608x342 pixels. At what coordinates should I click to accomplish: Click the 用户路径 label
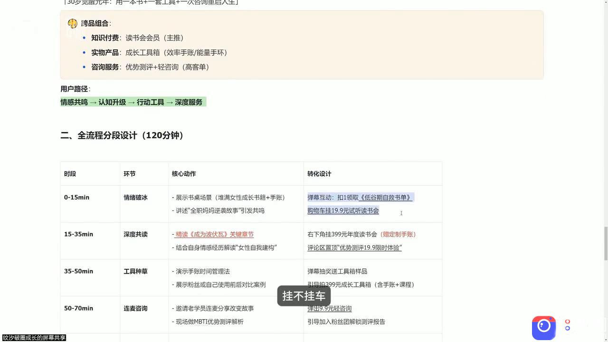pyautogui.click(x=75, y=89)
